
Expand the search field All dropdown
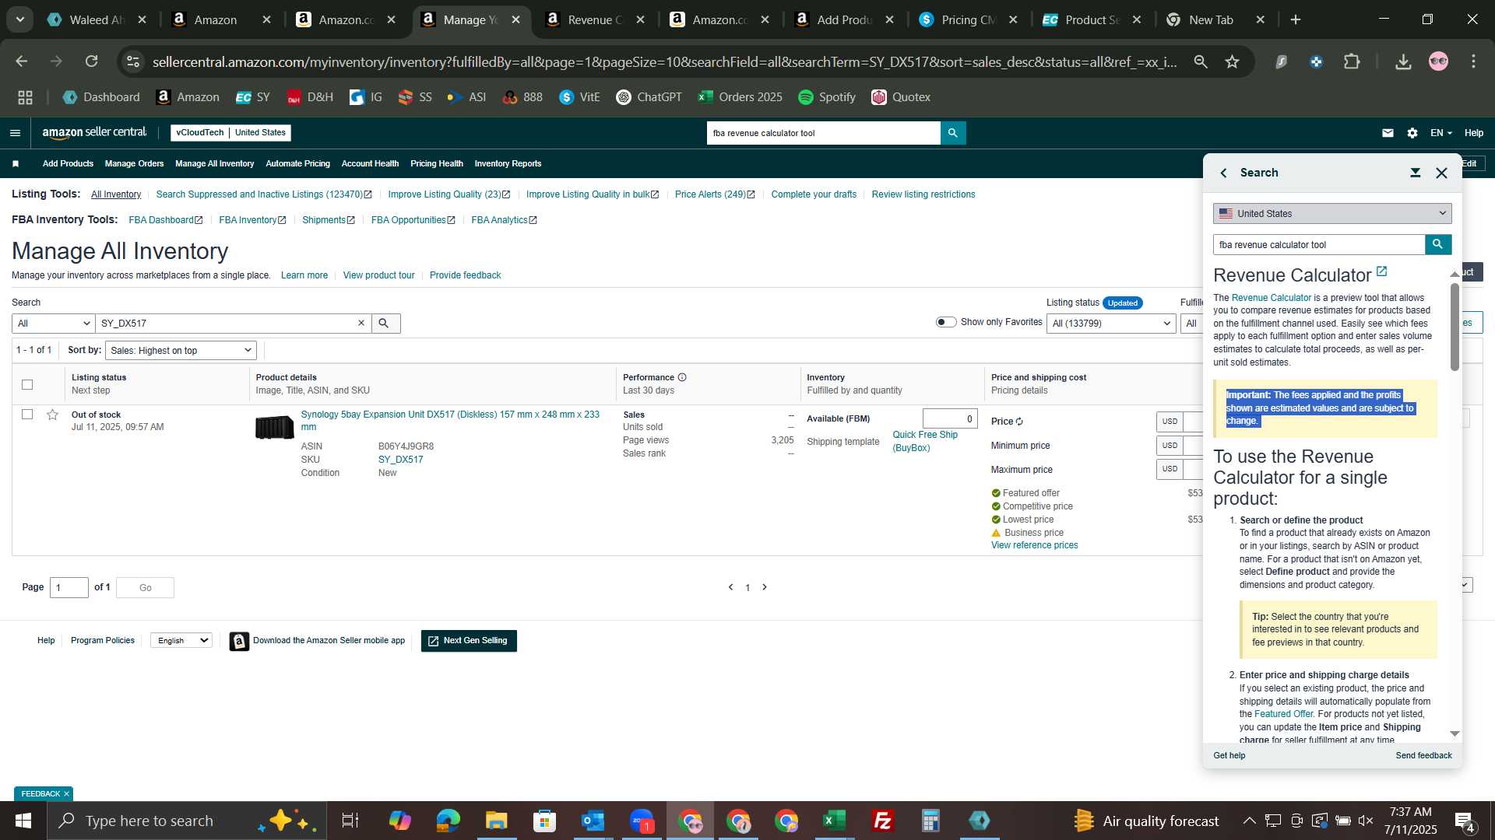[x=53, y=324]
